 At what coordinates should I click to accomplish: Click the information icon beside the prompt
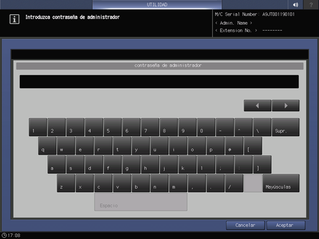pyautogui.click(x=14, y=19)
